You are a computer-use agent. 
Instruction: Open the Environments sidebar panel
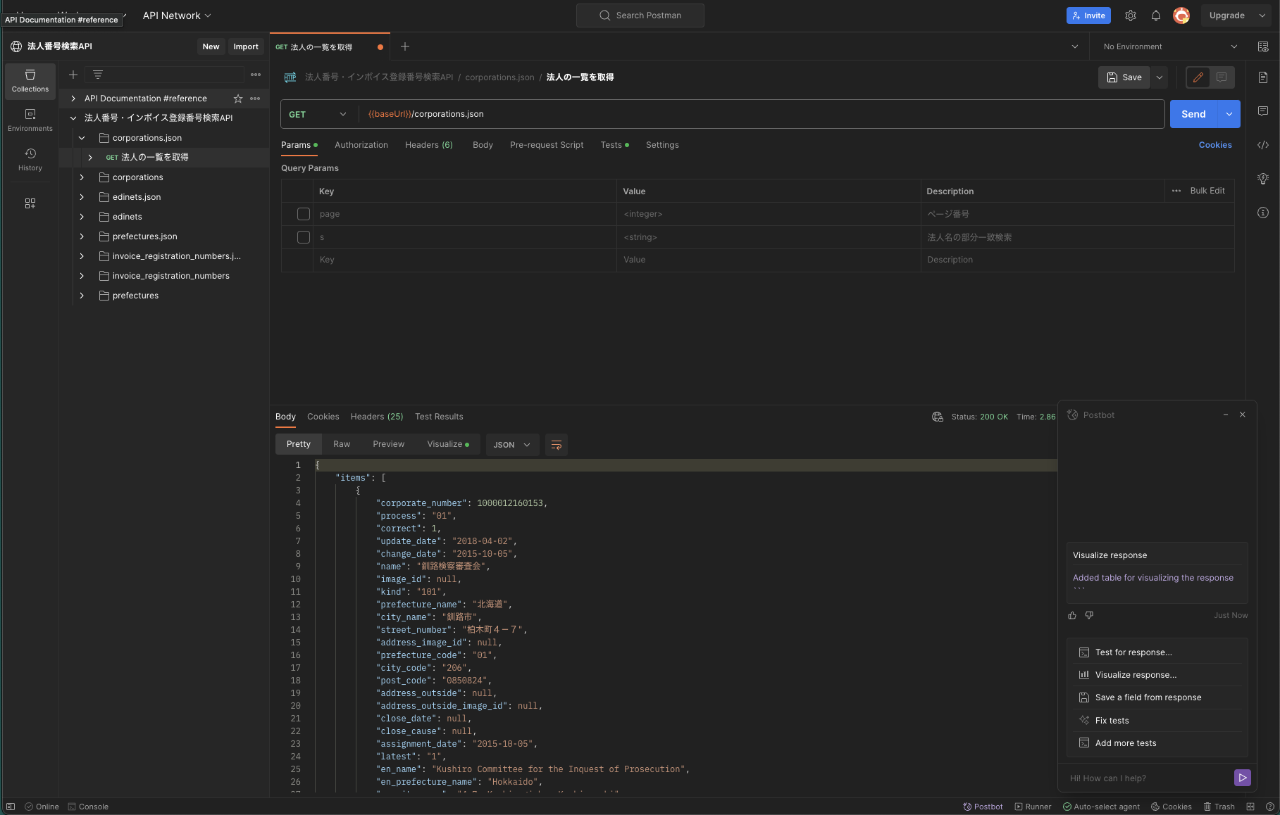[x=30, y=120]
